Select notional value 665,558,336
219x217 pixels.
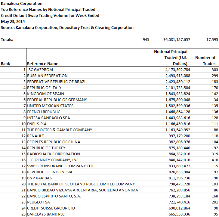[x=170, y=214]
